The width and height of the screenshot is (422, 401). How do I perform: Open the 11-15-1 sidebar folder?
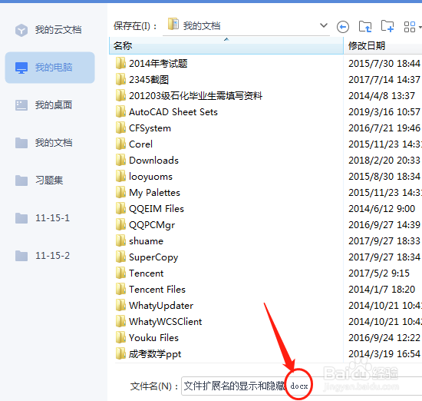click(42, 217)
